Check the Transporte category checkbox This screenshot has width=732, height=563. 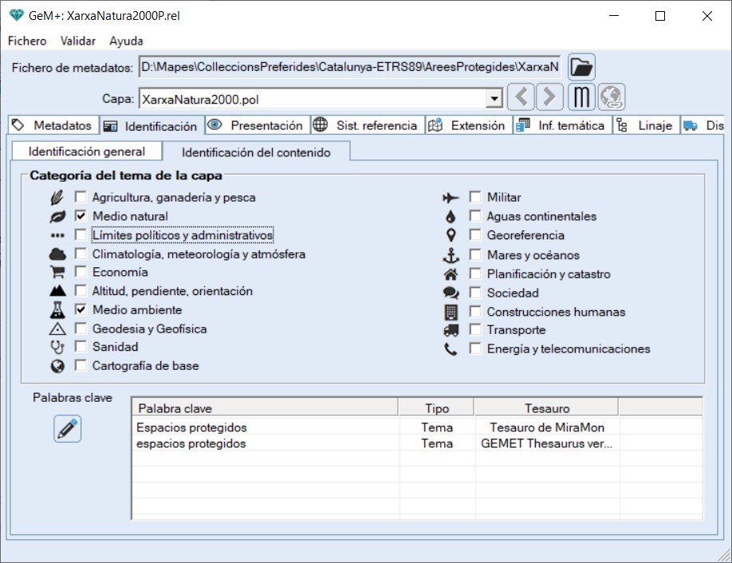coord(475,330)
